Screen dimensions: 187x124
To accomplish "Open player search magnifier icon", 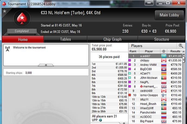I will (x=181, y=46).
